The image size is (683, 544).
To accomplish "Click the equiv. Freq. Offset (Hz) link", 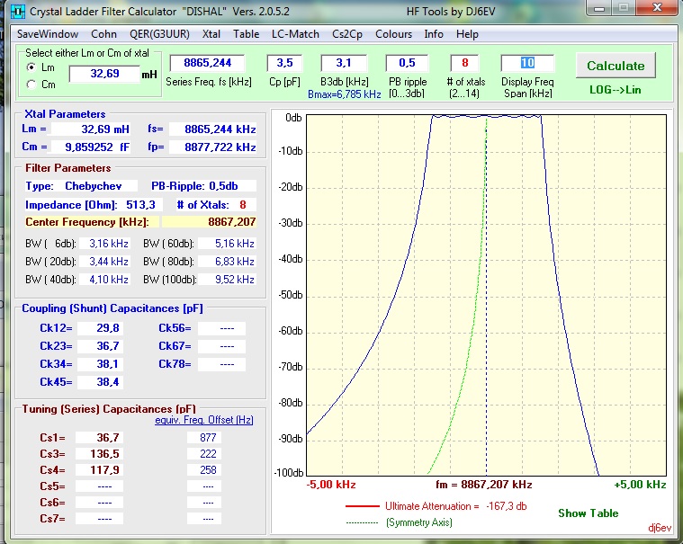I will pyautogui.click(x=204, y=420).
